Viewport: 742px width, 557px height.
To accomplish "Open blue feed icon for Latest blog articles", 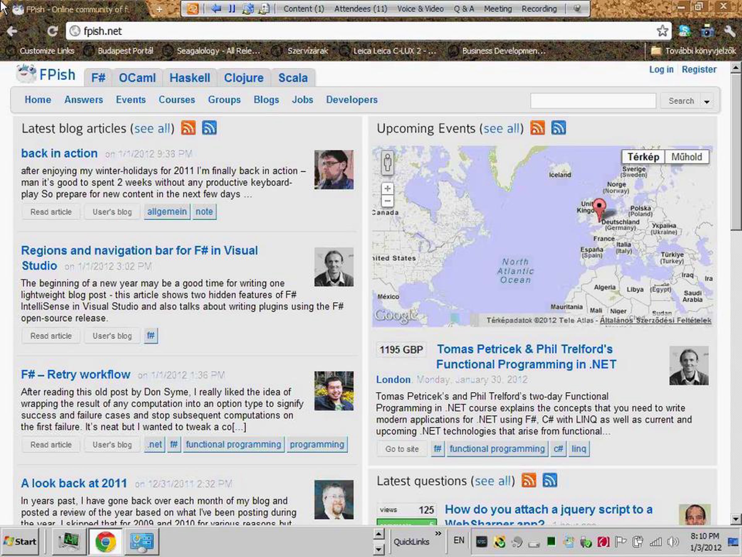I will pyautogui.click(x=209, y=128).
